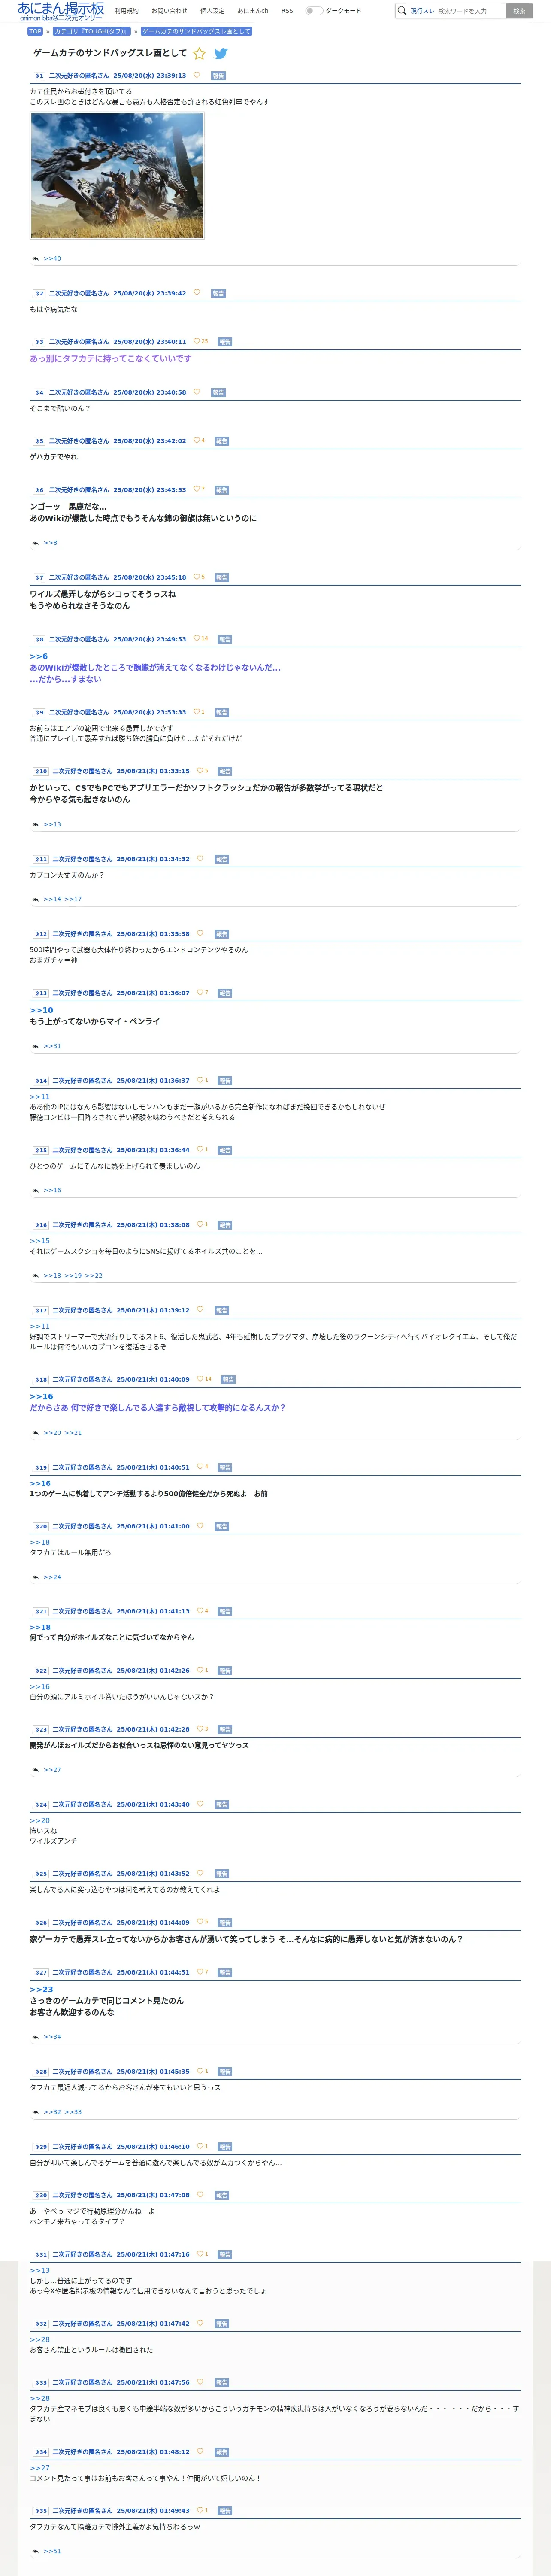
Task: Toggle the ダークモード switch
Action: click(x=314, y=11)
